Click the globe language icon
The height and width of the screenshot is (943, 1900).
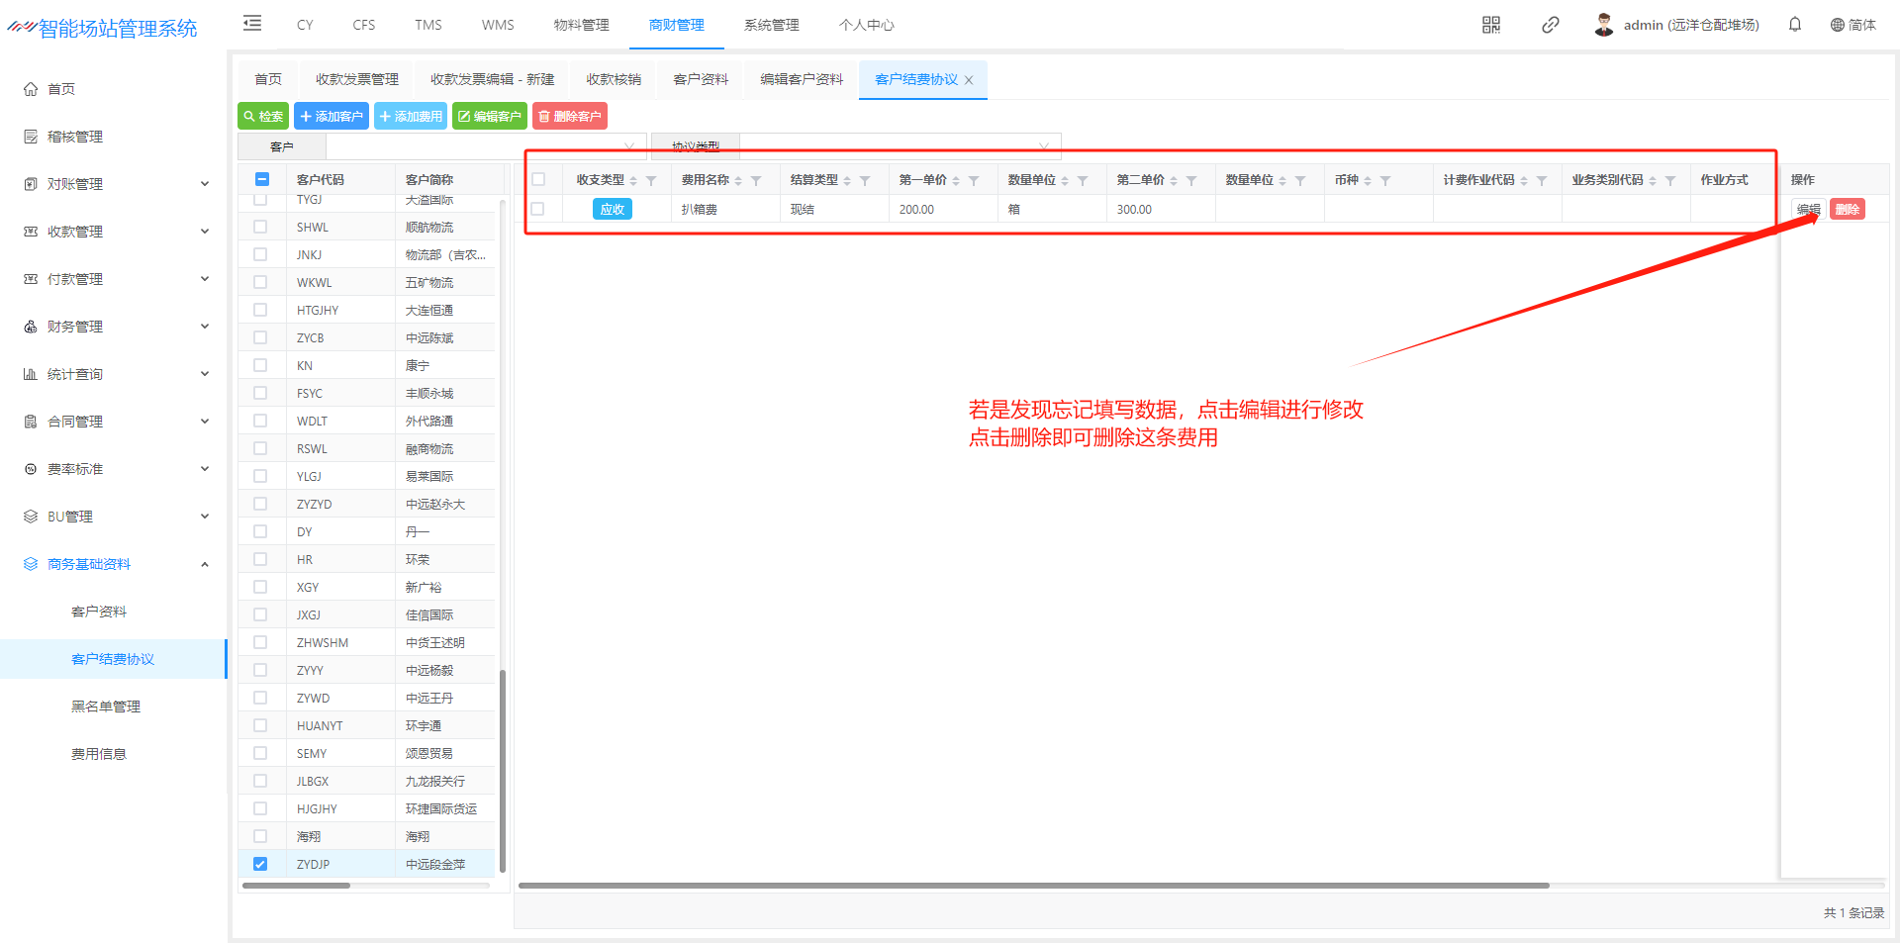pos(1837,25)
